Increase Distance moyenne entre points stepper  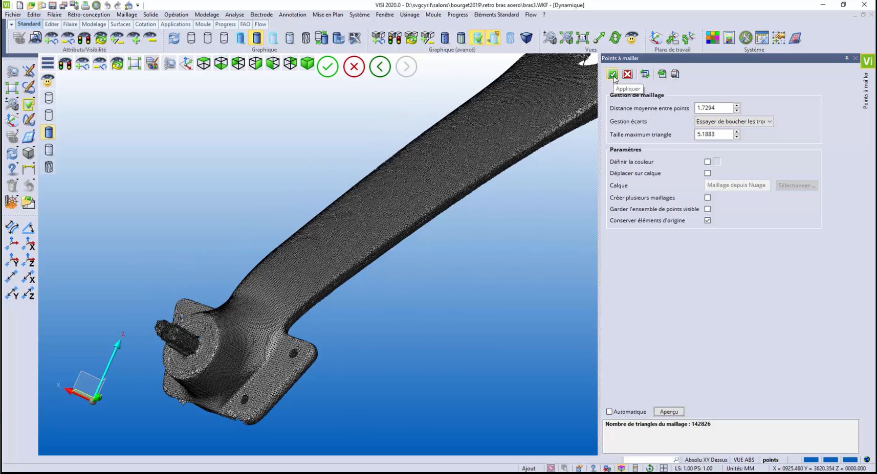(x=737, y=106)
